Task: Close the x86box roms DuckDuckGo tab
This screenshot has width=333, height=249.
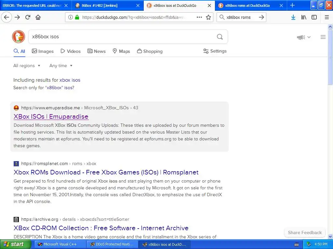Action: (x=281, y=6)
